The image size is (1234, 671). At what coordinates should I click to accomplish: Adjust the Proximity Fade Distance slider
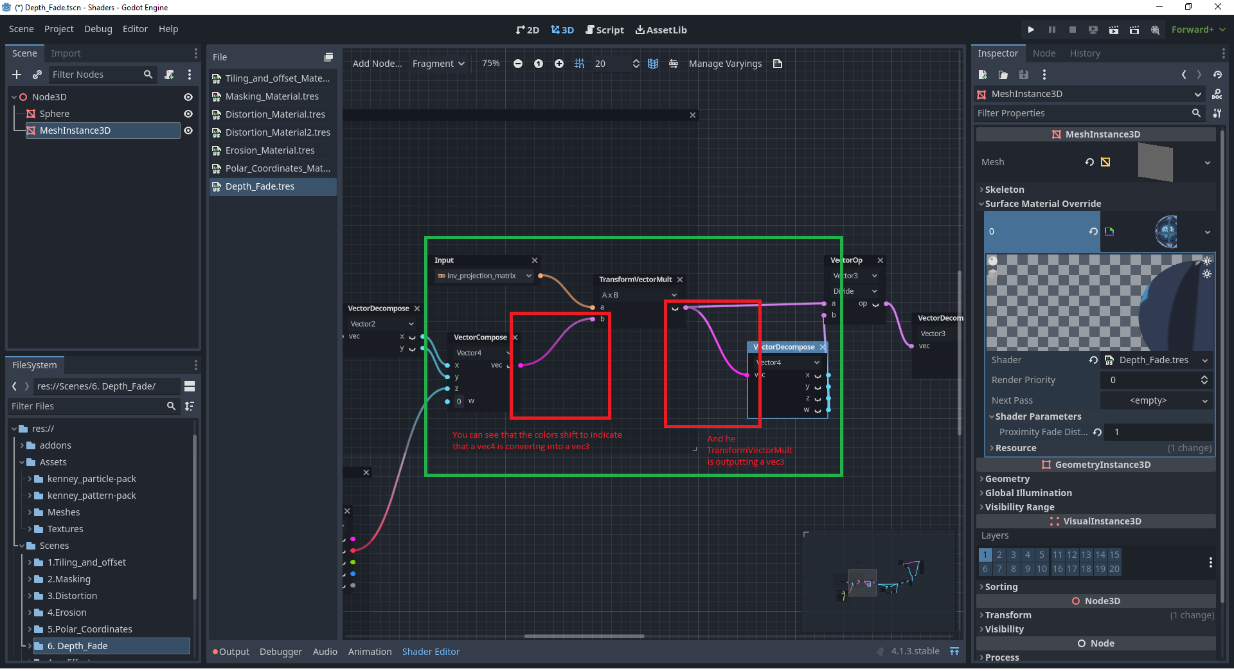[x=1157, y=432]
